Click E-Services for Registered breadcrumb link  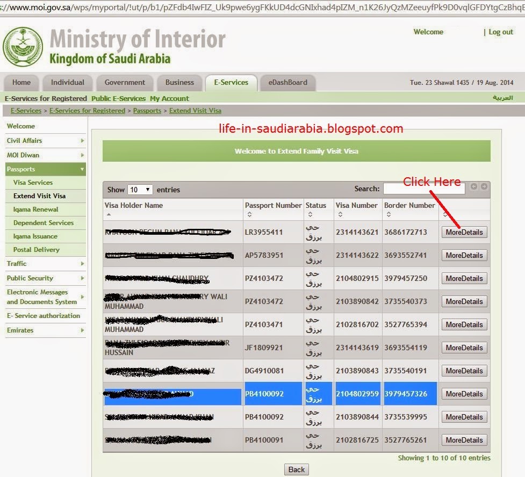point(88,111)
